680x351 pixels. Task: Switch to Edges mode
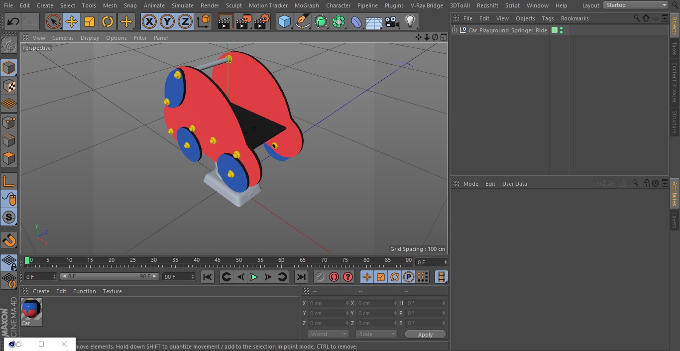point(9,140)
